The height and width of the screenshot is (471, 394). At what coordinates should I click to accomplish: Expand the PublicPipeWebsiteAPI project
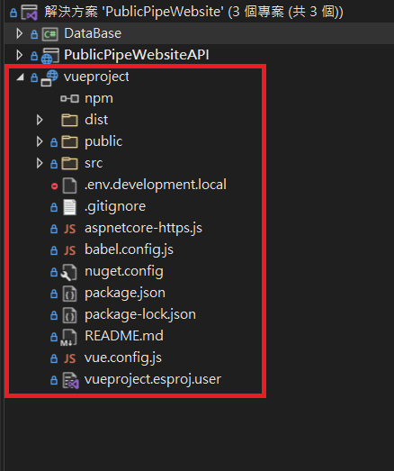19,55
